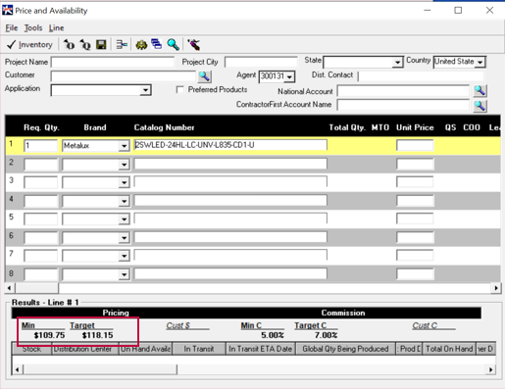The height and width of the screenshot is (389, 505).
Task: Open the Brand dropdown in row 2
Action: pyautogui.click(x=125, y=165)
